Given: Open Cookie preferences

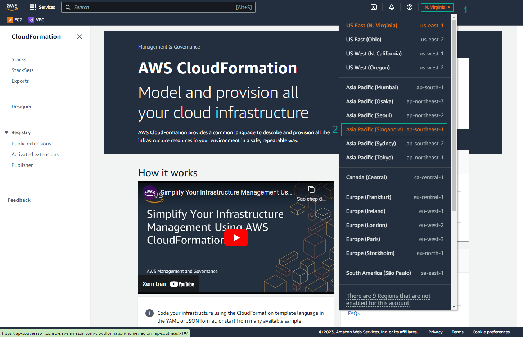Looking at the screenshot, I should point(491,332).
